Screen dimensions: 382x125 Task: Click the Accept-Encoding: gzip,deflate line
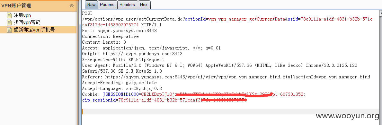click(120, 83)
